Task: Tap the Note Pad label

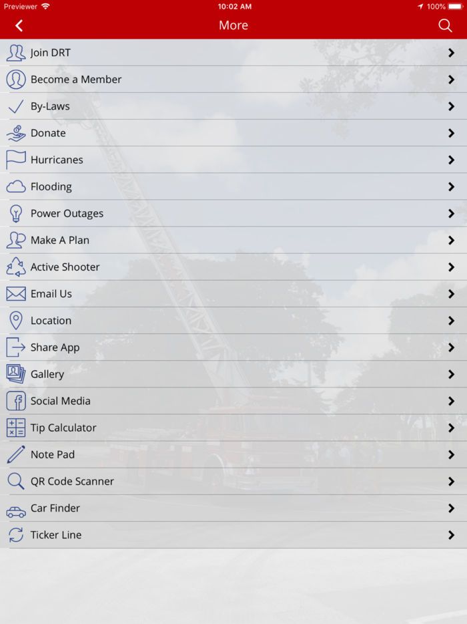Action: point(53,454)
